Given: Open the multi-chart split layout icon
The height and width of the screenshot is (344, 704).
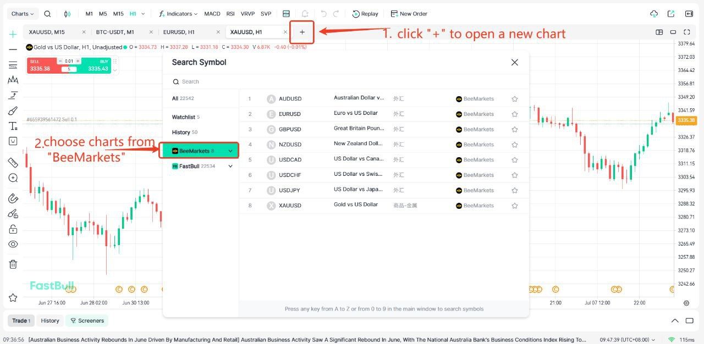Looking at the screenshot, I should (659, 32).
